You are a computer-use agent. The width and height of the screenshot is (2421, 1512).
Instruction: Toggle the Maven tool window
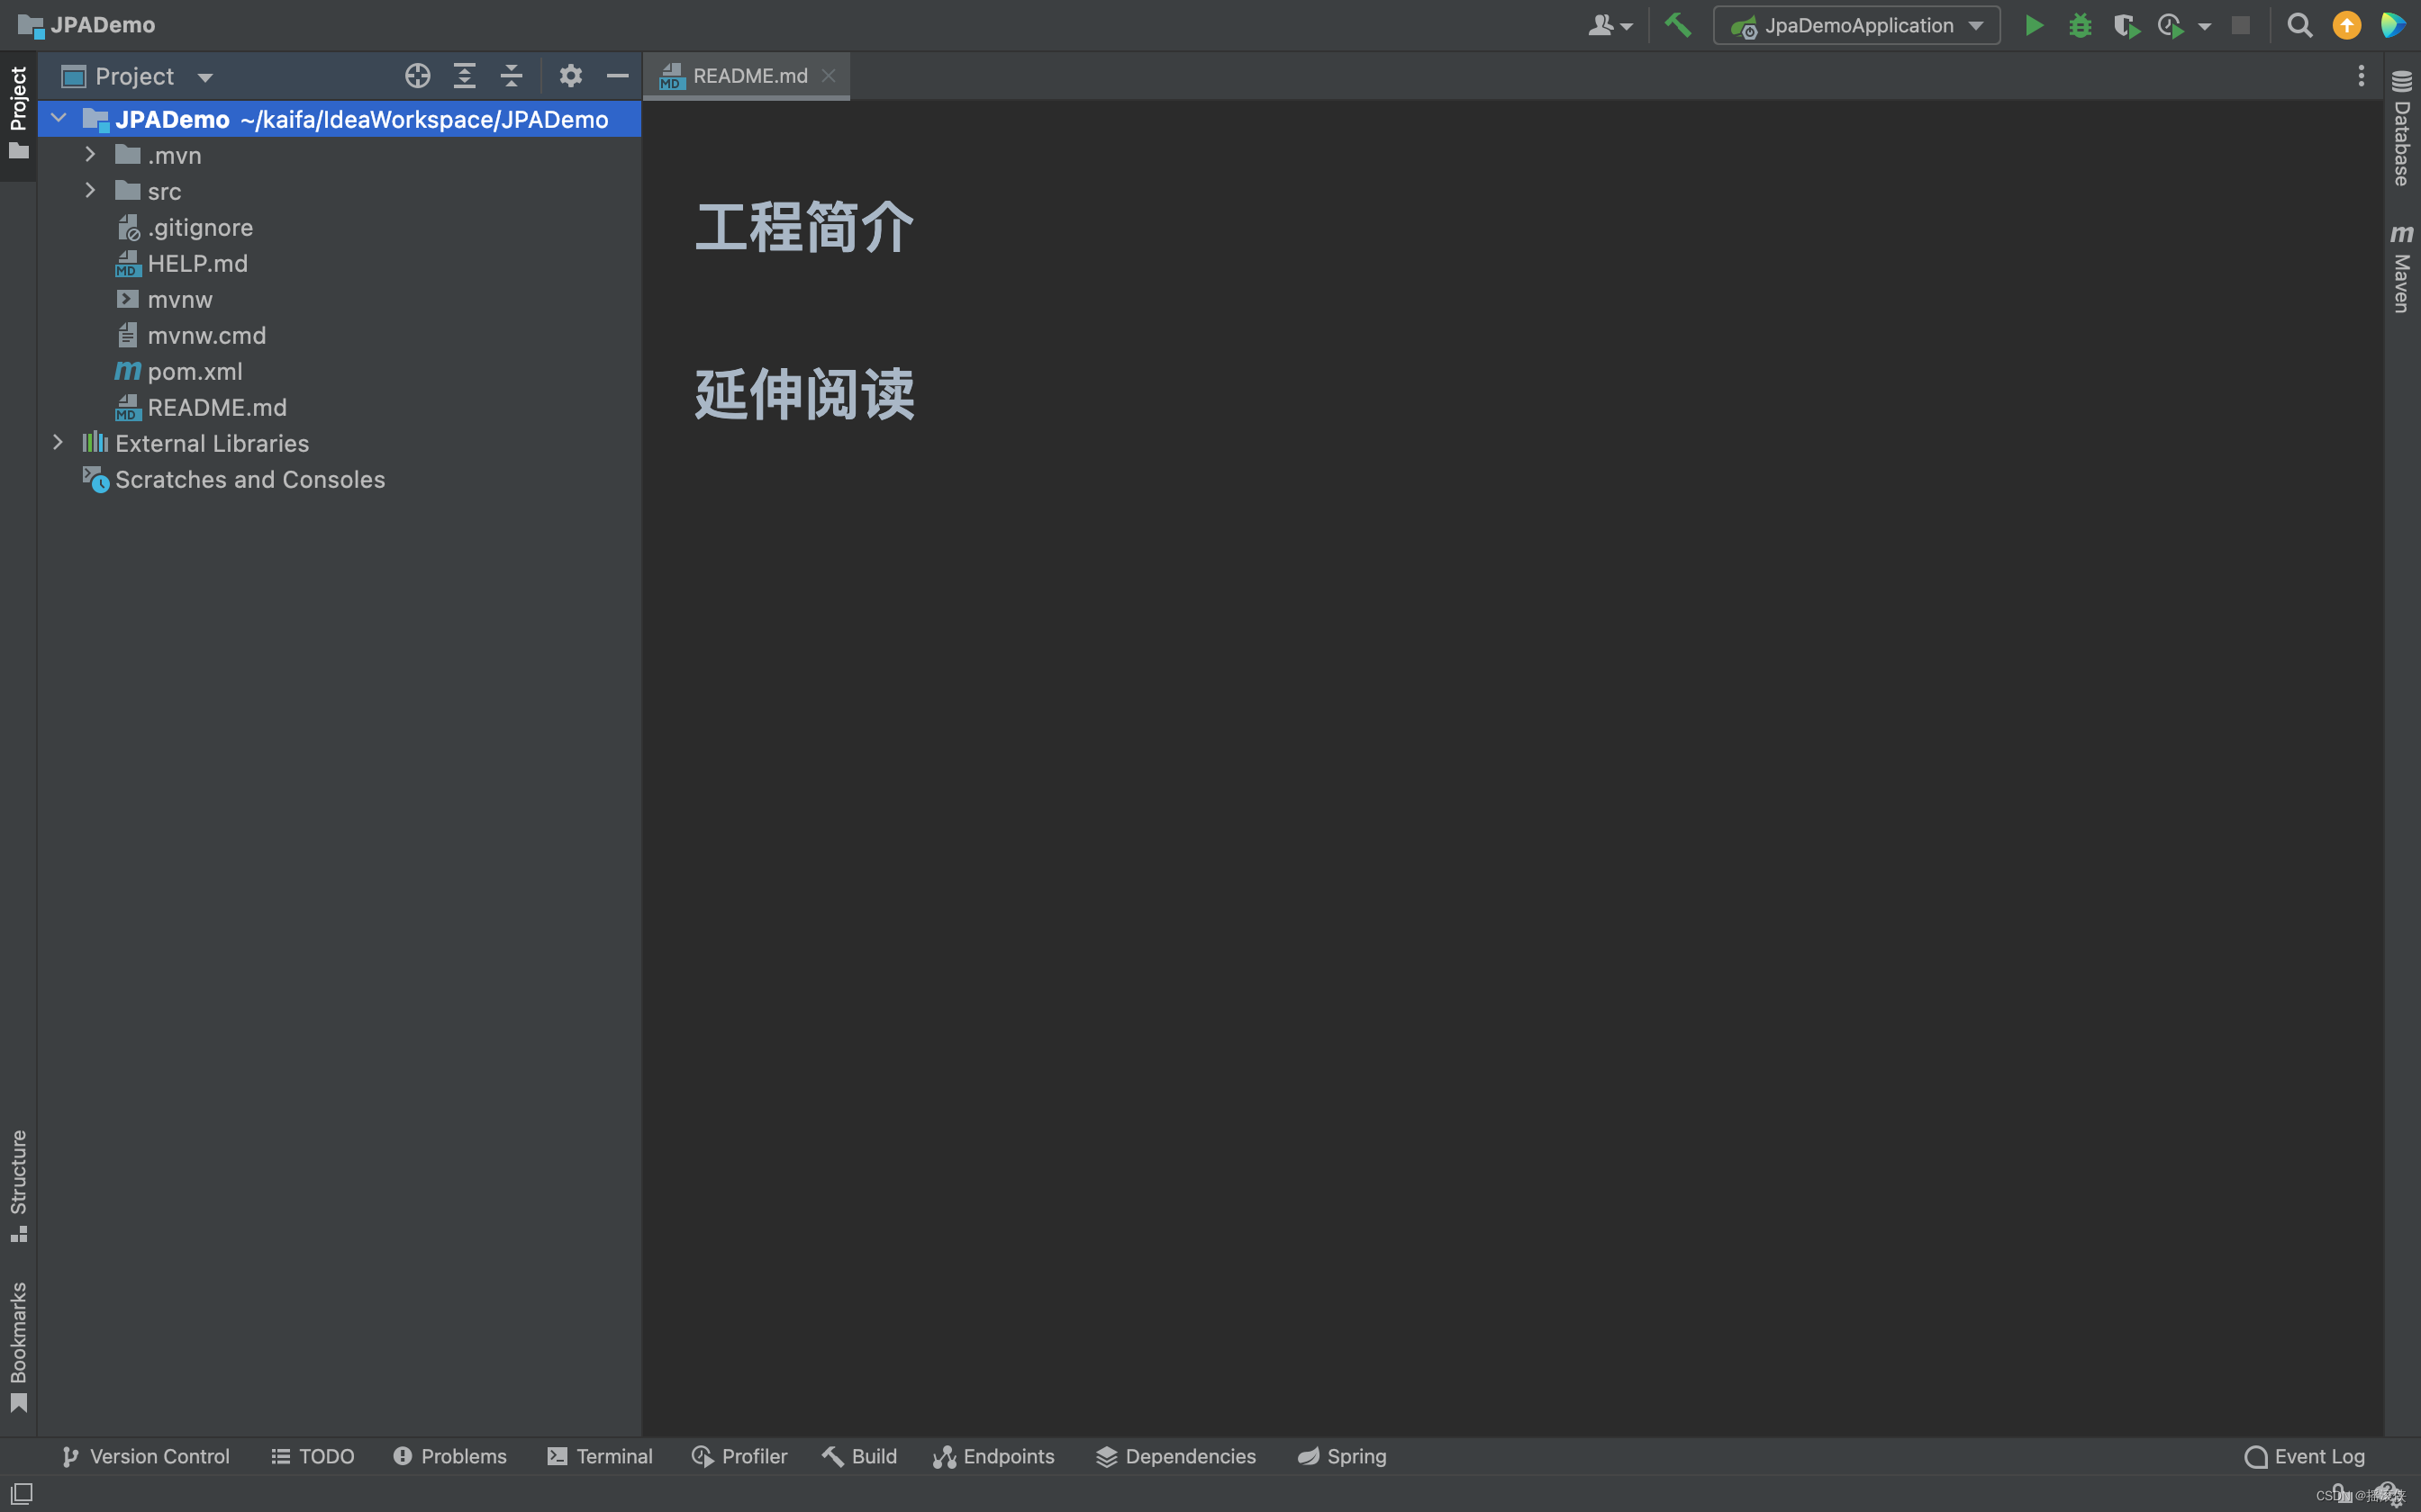[2402, 268]
